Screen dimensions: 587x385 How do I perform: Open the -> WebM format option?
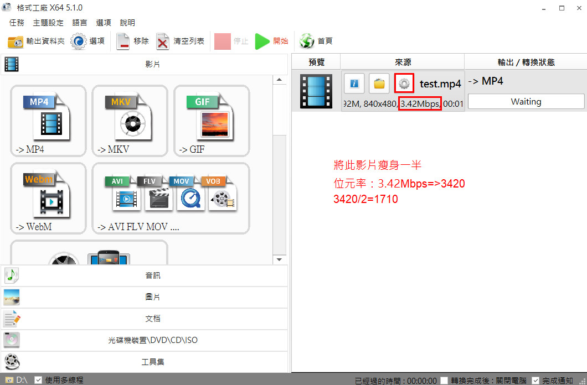pyautogui.click(x=48, y=198)
